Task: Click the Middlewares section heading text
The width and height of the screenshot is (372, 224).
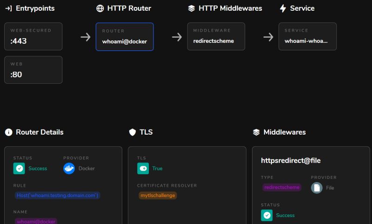Action: pyautogui.click(x=285, y=132)
